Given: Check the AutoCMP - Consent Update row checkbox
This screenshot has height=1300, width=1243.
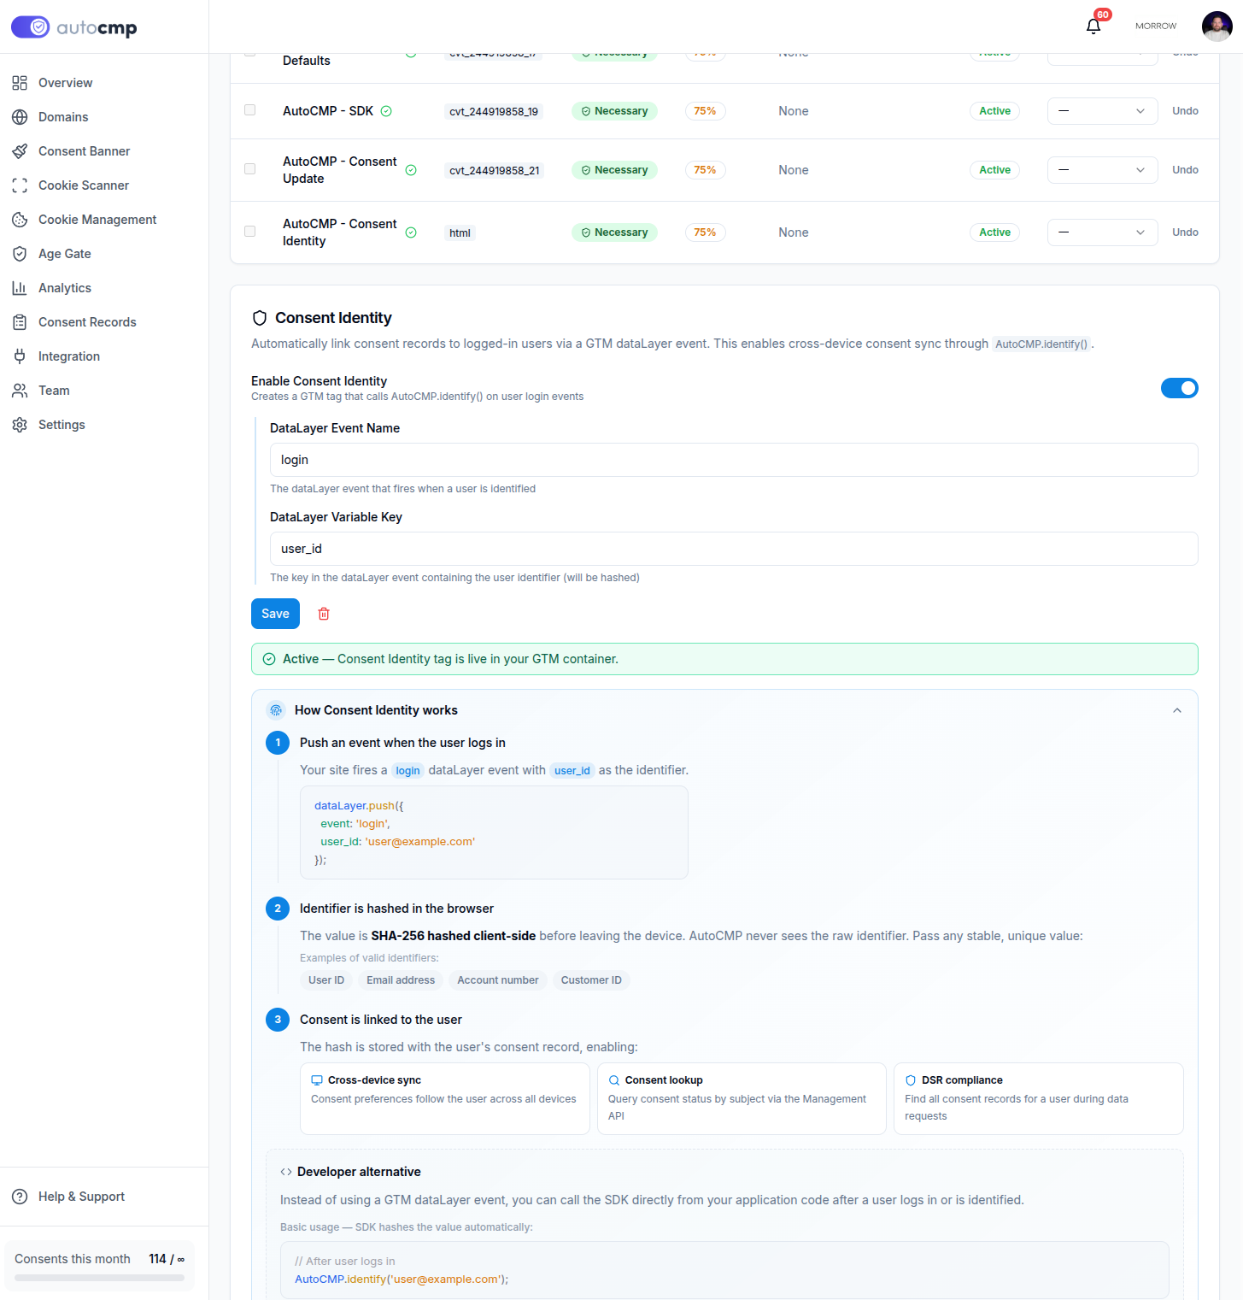Looking at the screenshot, I should (250, 169).
